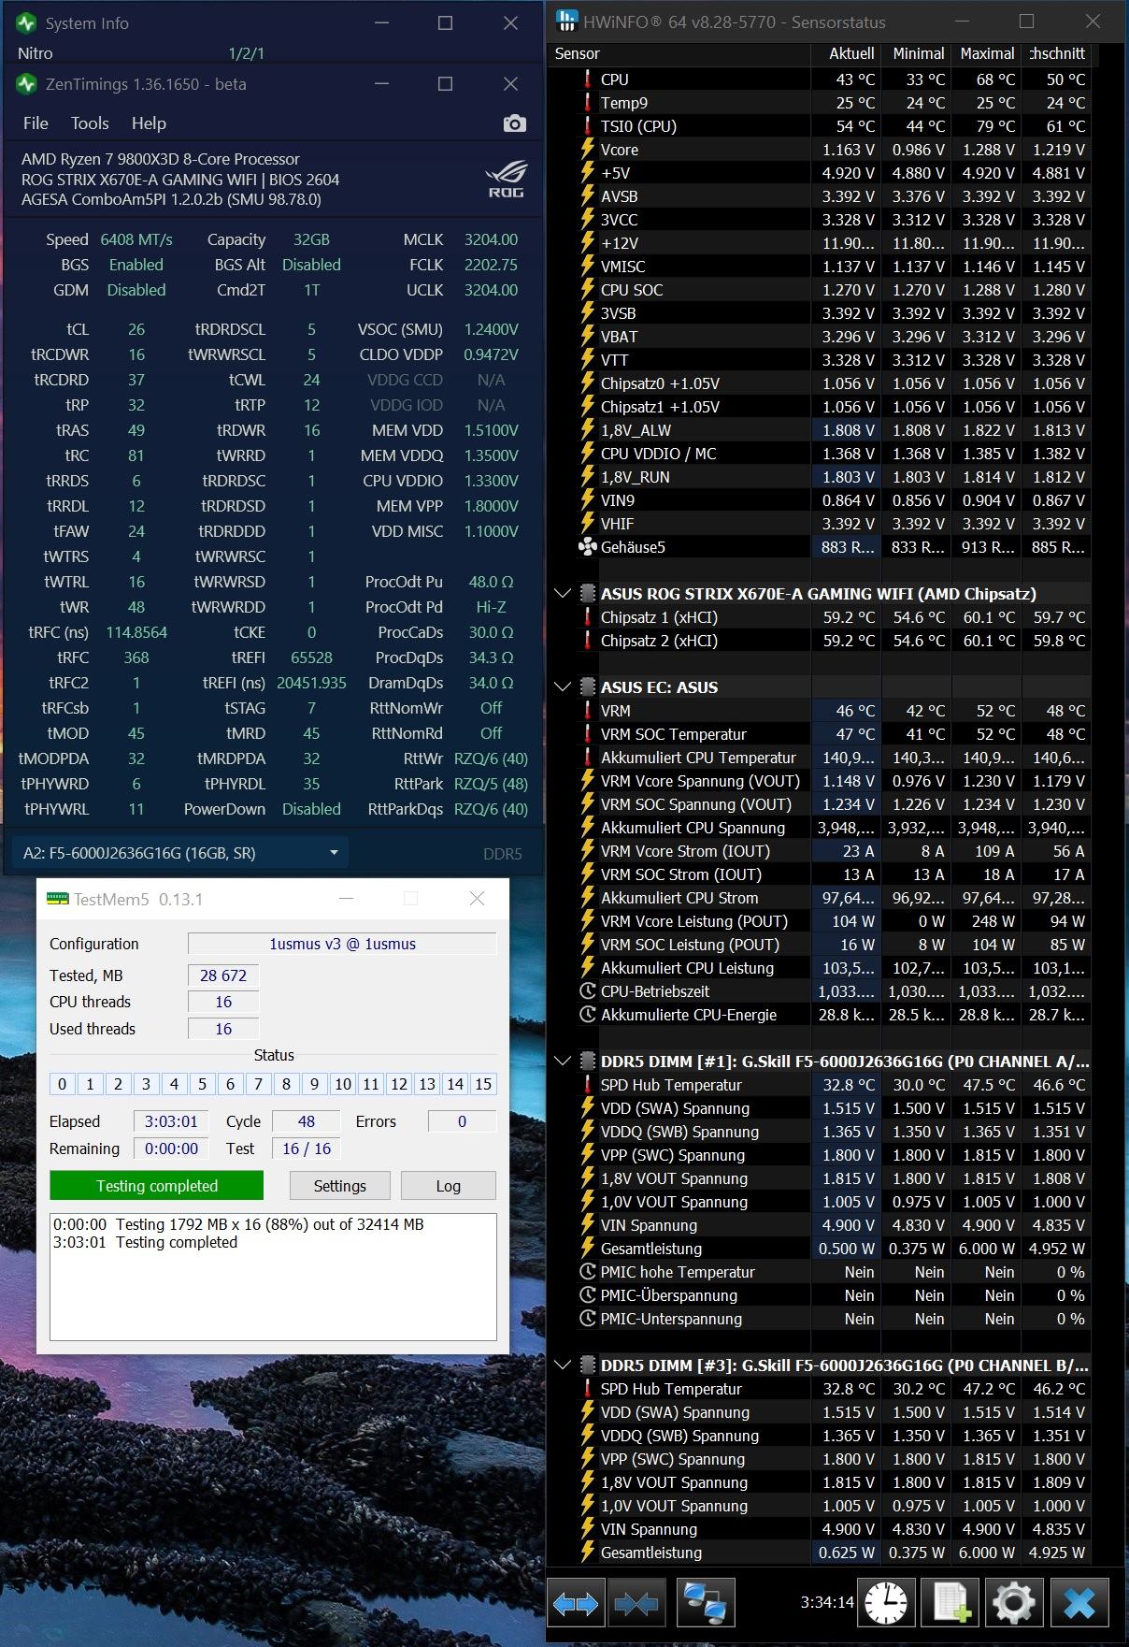Maximize the HWiNFO Sensorstatus window
Screen dimensions: 1129x1647
pos(1026,22)
